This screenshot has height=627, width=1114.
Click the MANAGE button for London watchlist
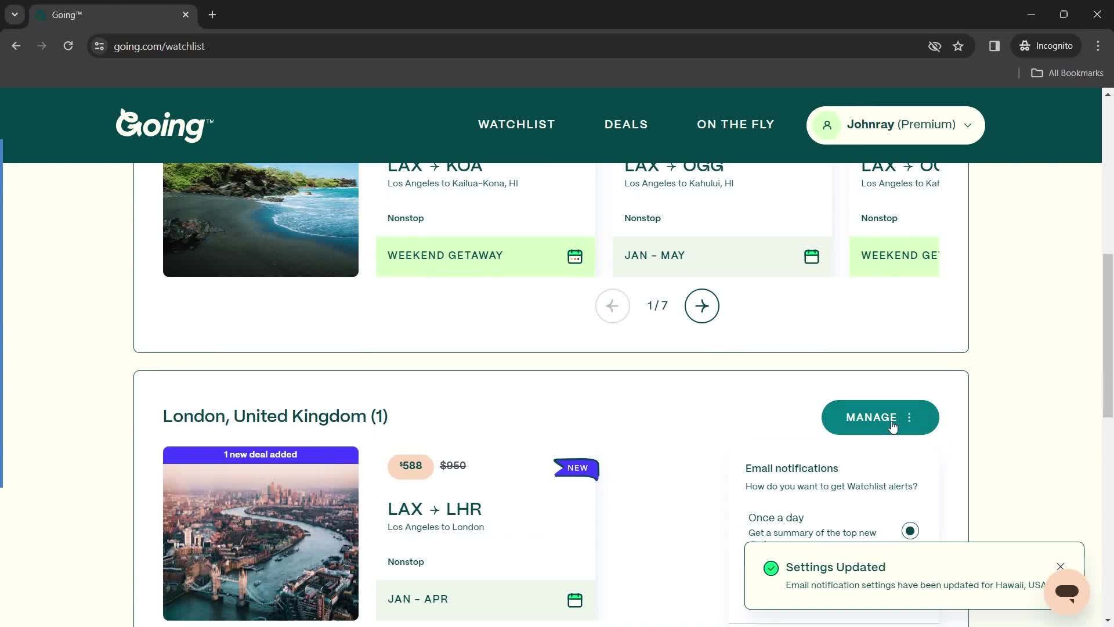click(x=871, y=417)
